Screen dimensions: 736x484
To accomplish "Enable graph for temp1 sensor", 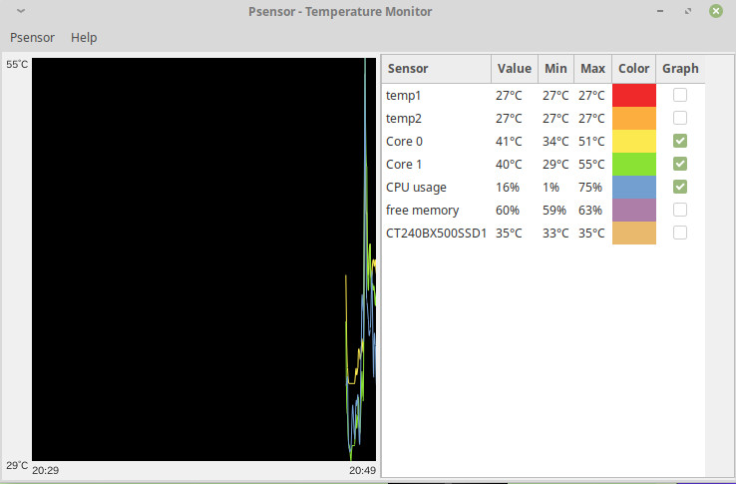I will point(680,95).
